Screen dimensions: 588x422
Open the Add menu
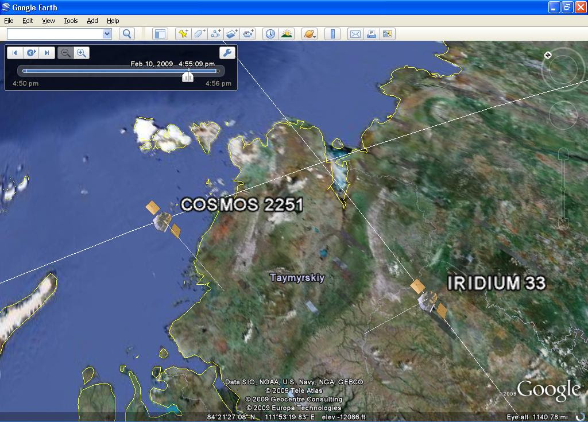point(92,21)
